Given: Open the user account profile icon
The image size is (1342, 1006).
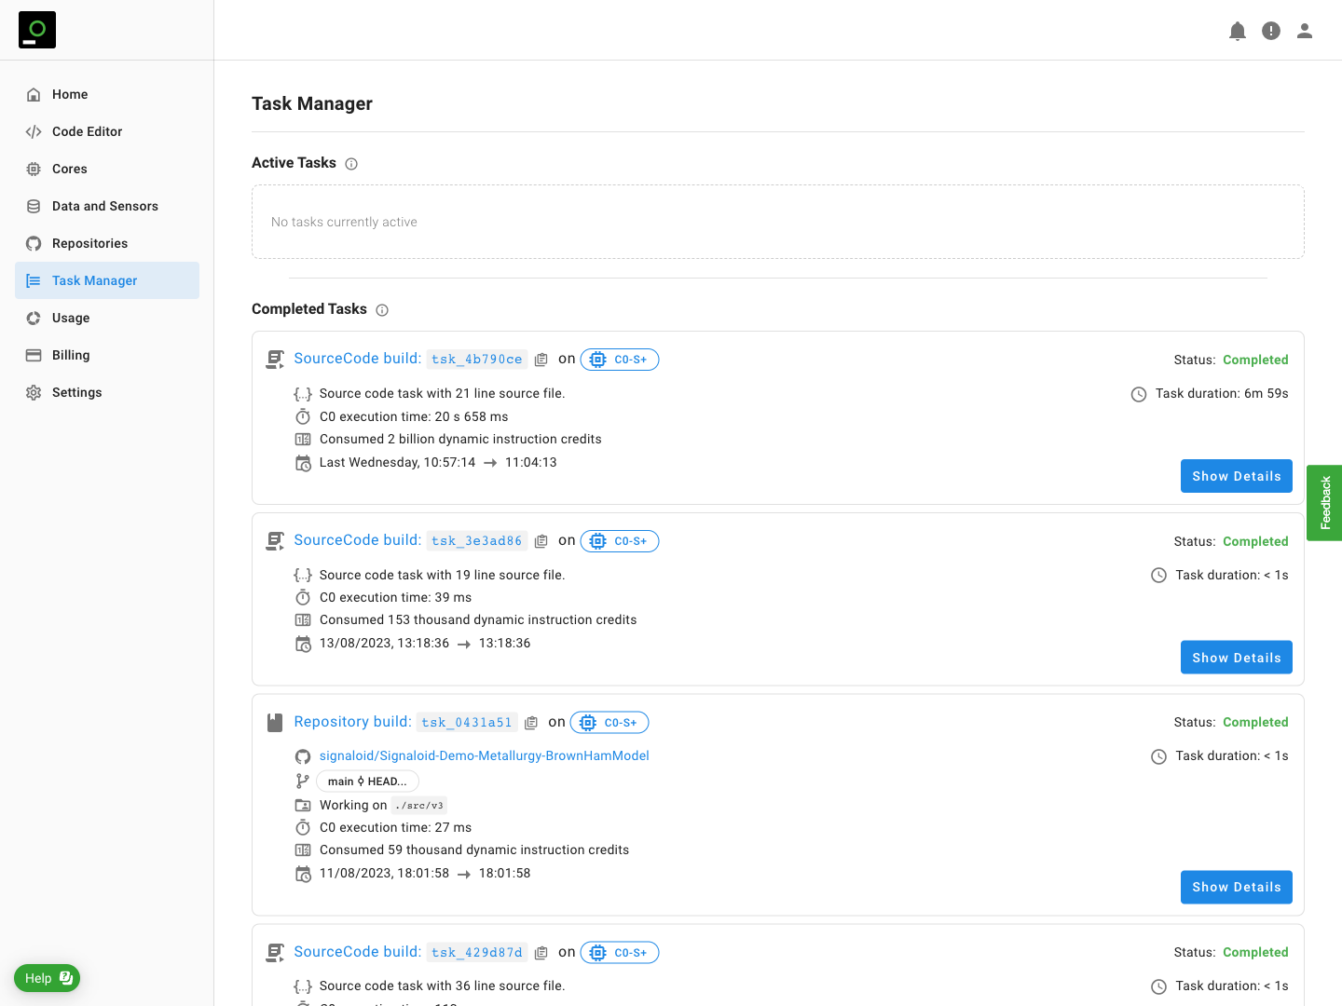Looking at the screenshot, I should (1305, 31).
